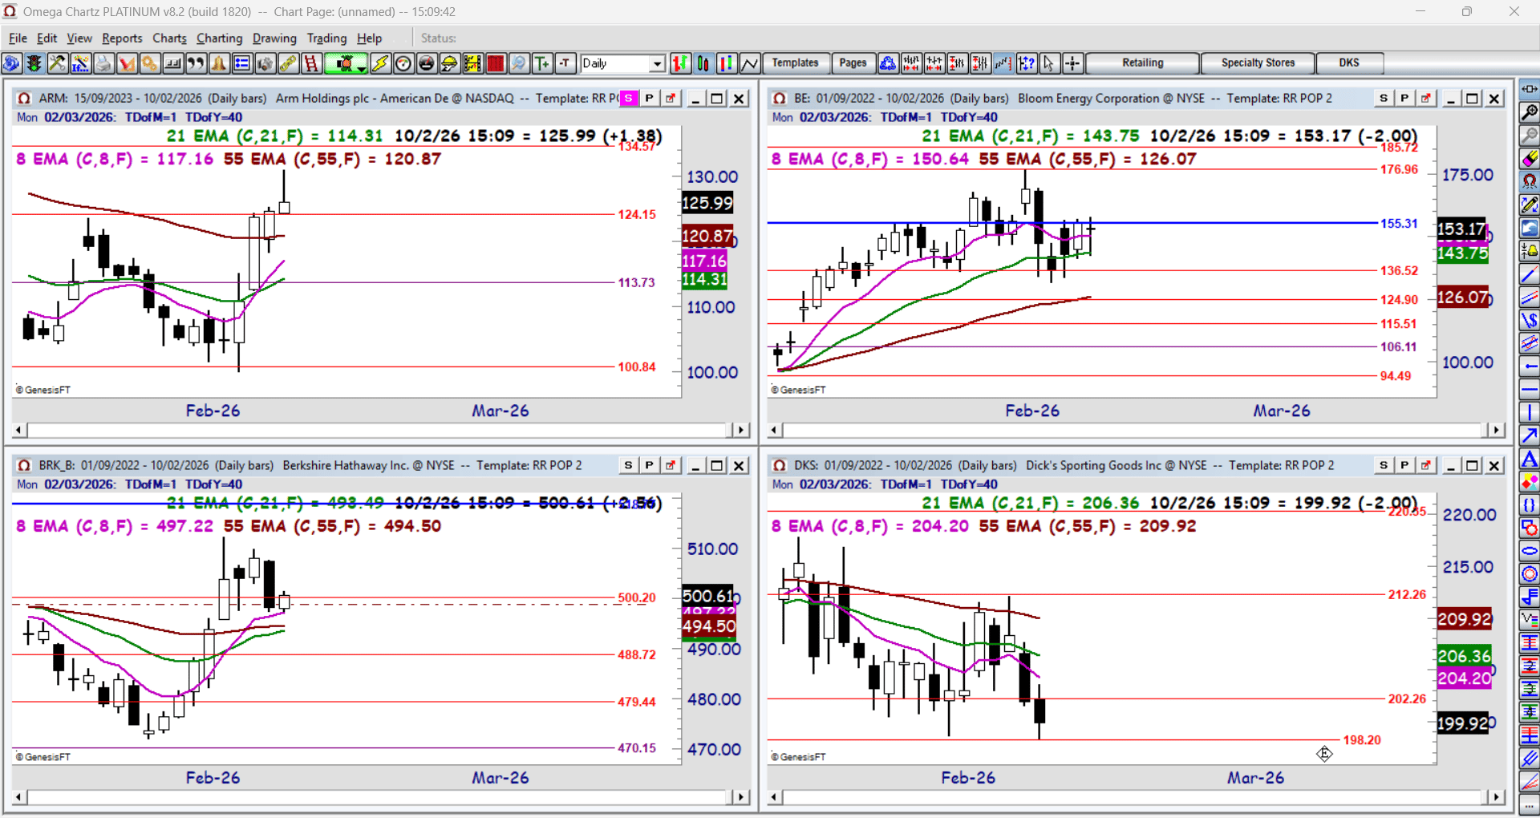Click the camera snapshot icon
This screenshot has width=1540, height=818.
[x=265, y=63]
